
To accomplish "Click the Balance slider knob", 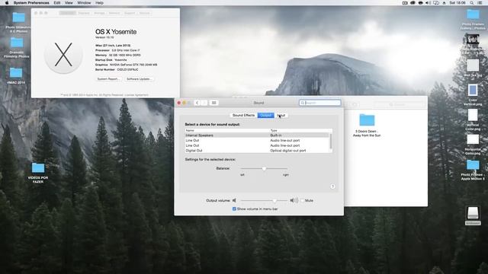I will coord(265,168).
